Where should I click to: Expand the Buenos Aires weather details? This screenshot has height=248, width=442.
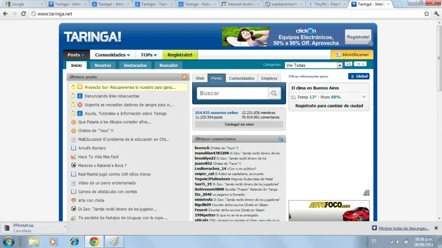(x=364, y=97)
